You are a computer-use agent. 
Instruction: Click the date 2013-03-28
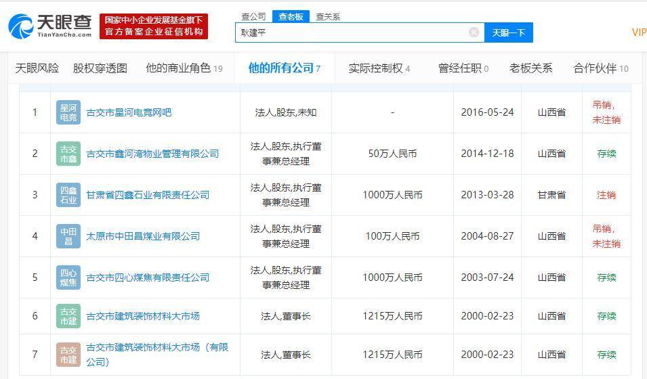[487, 195]
